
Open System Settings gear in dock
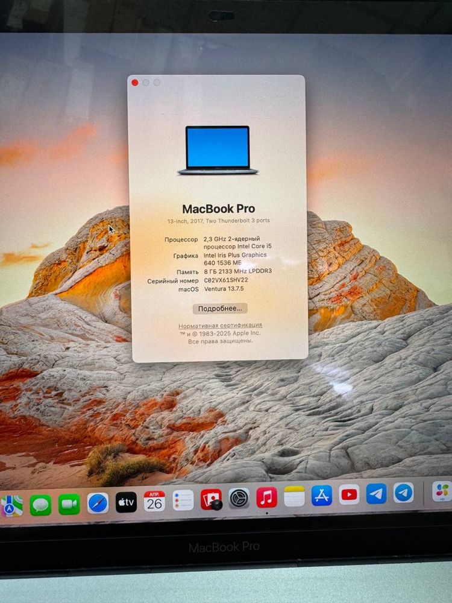pyautogui.click(x=239, y=499)
